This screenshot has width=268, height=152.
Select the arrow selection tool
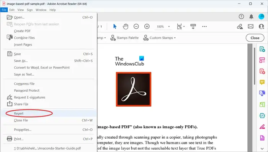point(115,26)
